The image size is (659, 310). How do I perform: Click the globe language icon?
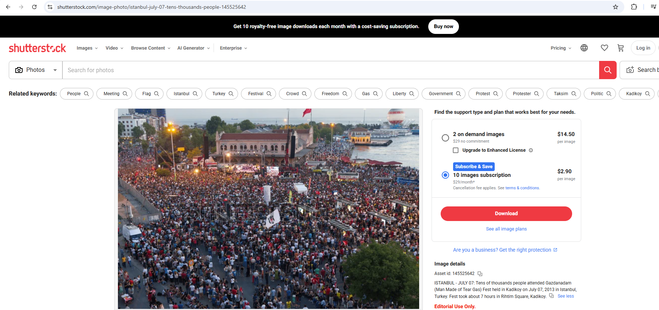[x=584, y=48]
